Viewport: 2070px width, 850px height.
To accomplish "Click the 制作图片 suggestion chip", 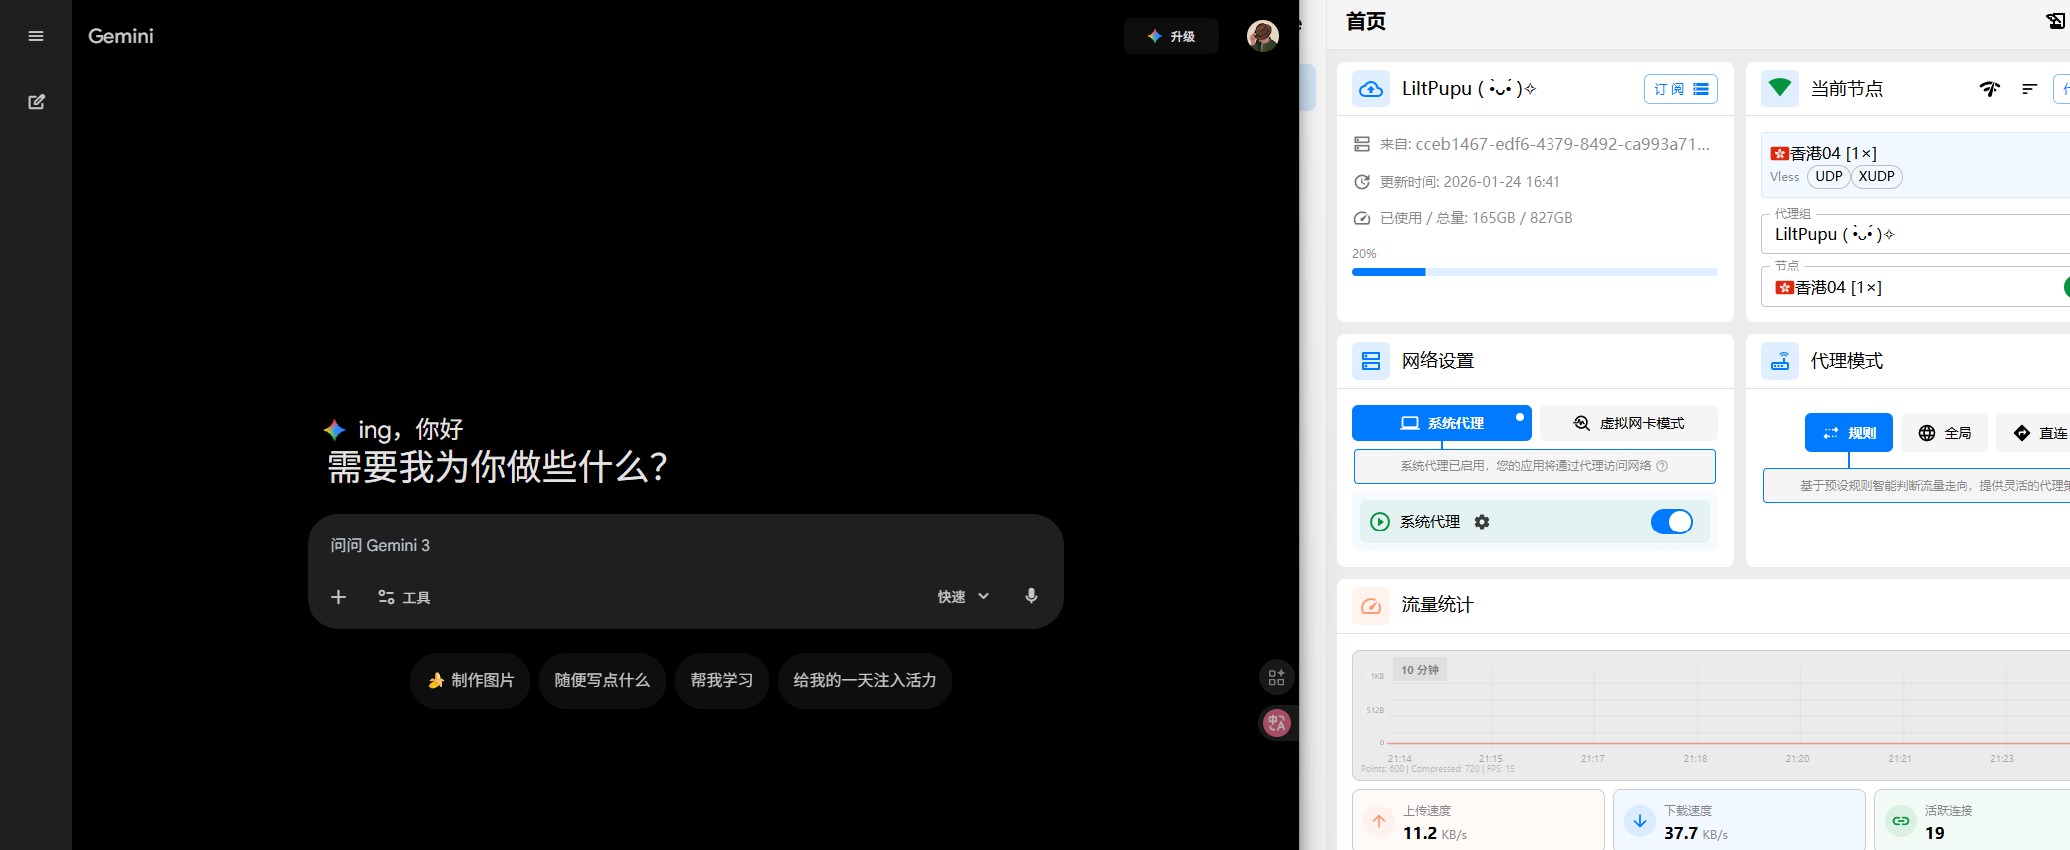I will [470, 680].
